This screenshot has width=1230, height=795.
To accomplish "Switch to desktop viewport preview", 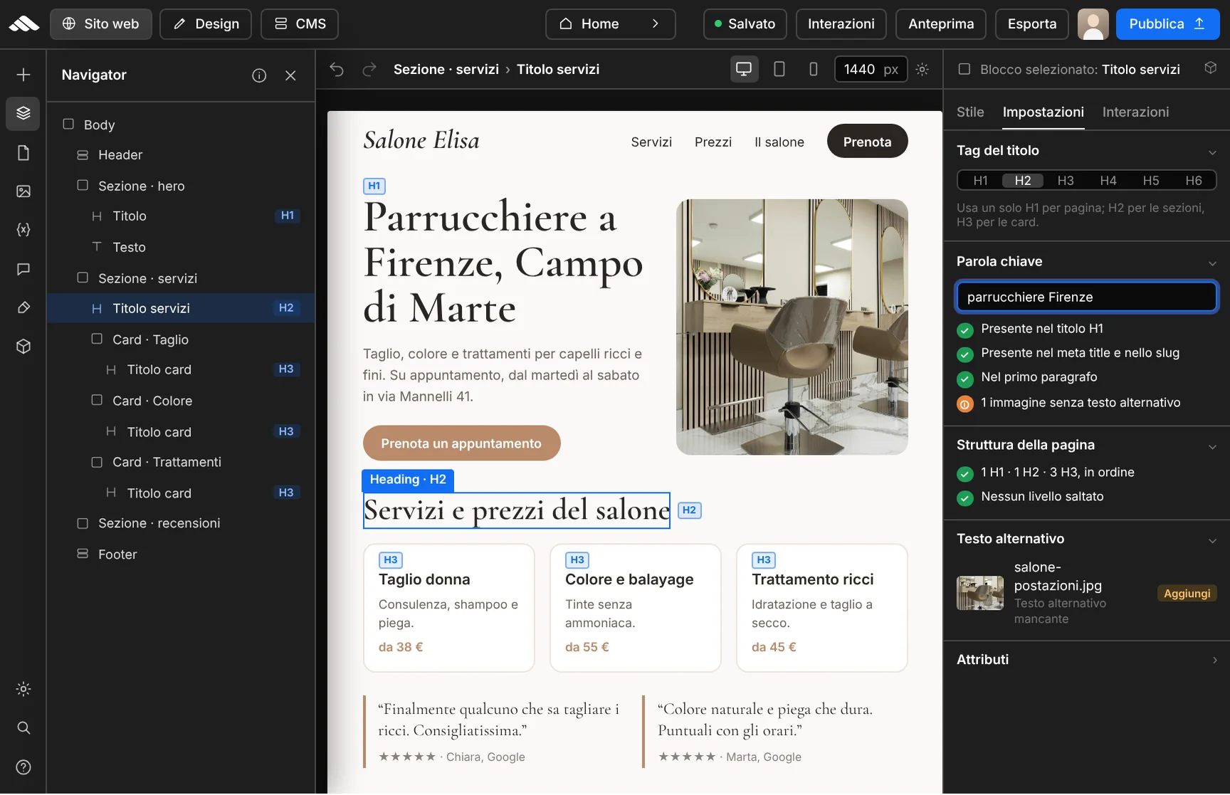I will click(x=744, y=69).
